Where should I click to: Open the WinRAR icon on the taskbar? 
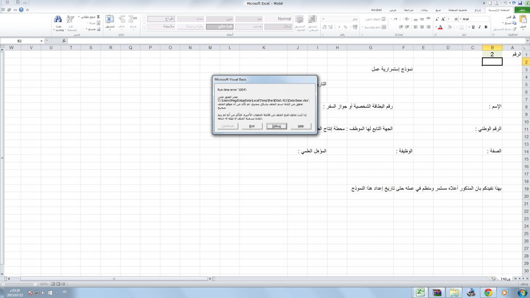pos(437,292)
